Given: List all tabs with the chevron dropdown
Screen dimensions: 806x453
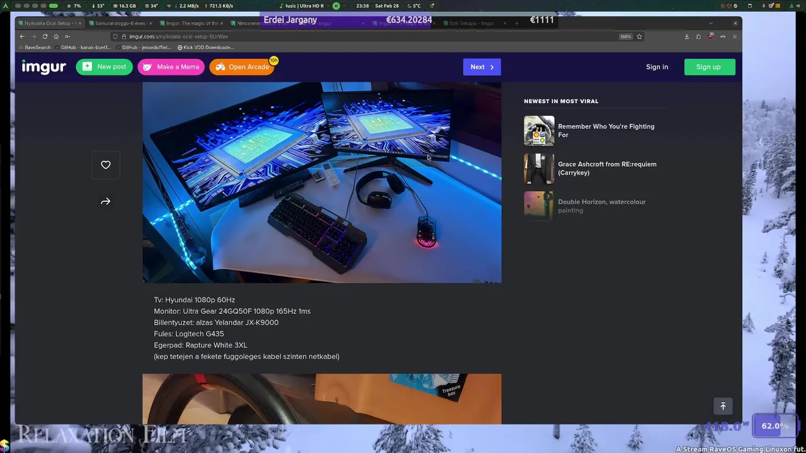Looking at the screenshot, I should pyautogui.click(x=711, y=23).
